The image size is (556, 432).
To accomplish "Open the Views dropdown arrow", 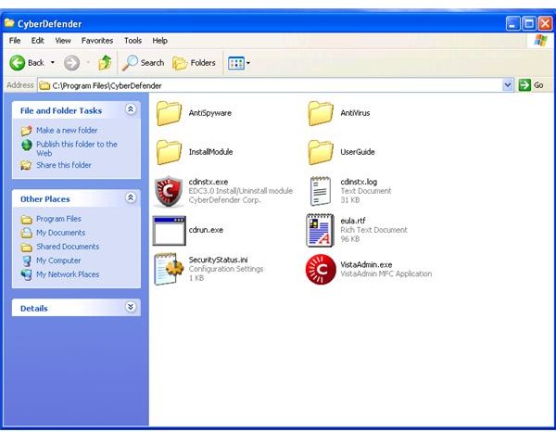I will 248,63.
